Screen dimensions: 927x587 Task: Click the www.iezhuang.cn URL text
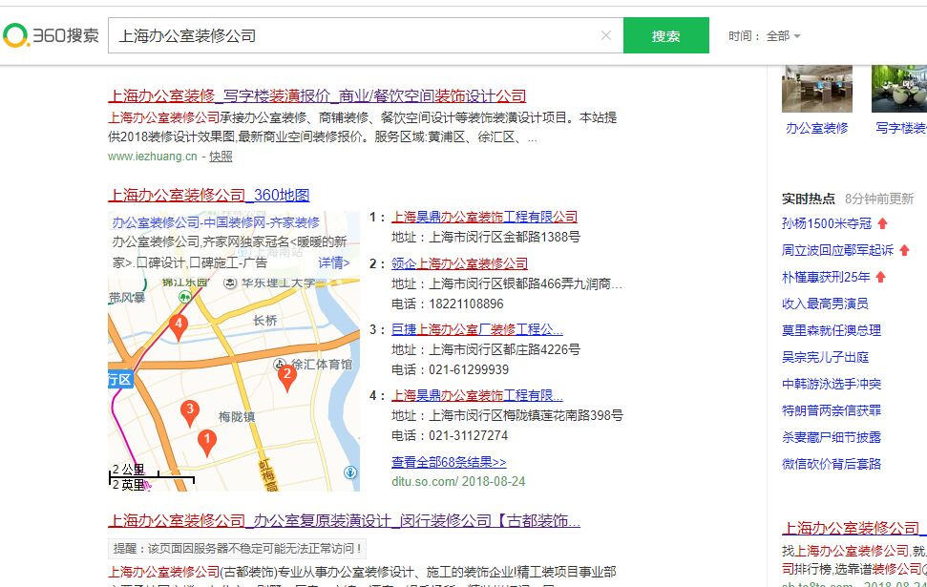click(x=153, y=157)
